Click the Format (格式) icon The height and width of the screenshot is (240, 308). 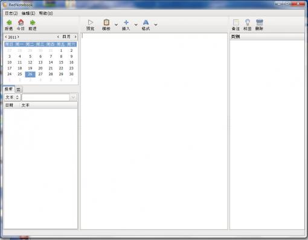(146, 22)
